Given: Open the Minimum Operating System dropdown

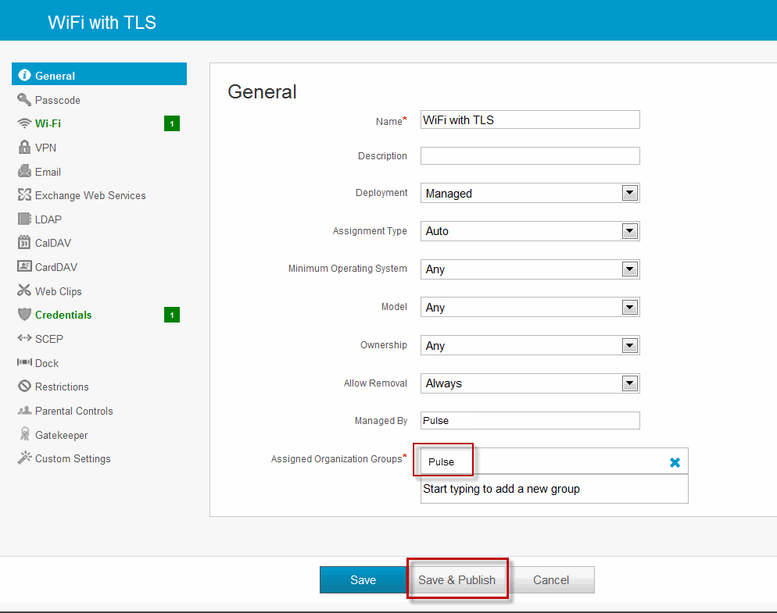Looking at the screenshot, I should pos(629,269).
